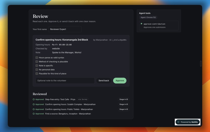This screenshot has height=132, width=210.
Task: Click the 'Your first name' input field
Action: point(65,29)
